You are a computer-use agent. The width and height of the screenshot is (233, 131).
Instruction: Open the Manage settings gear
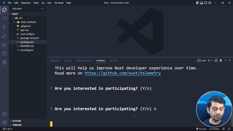click(x=4, y=123)
